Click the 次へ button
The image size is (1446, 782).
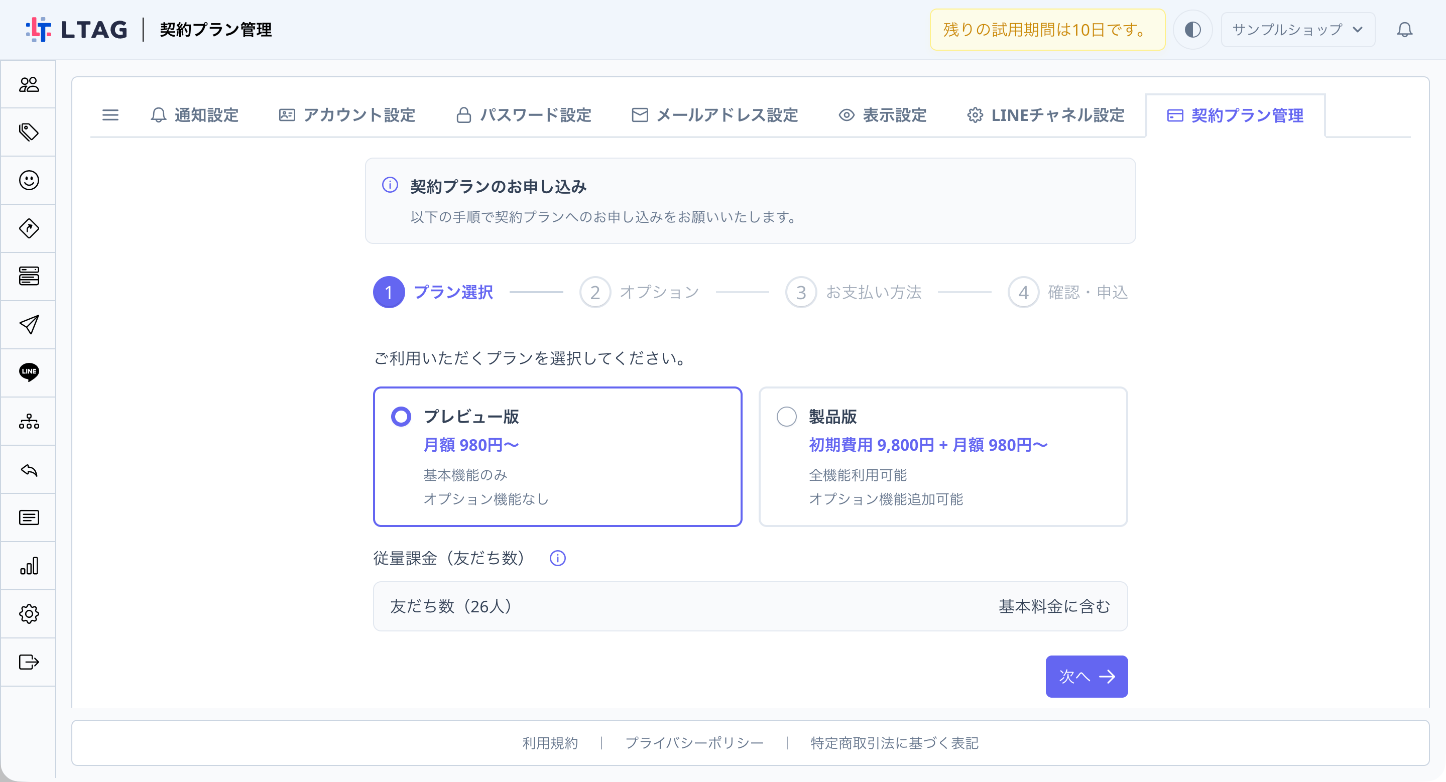[1086, 677]
